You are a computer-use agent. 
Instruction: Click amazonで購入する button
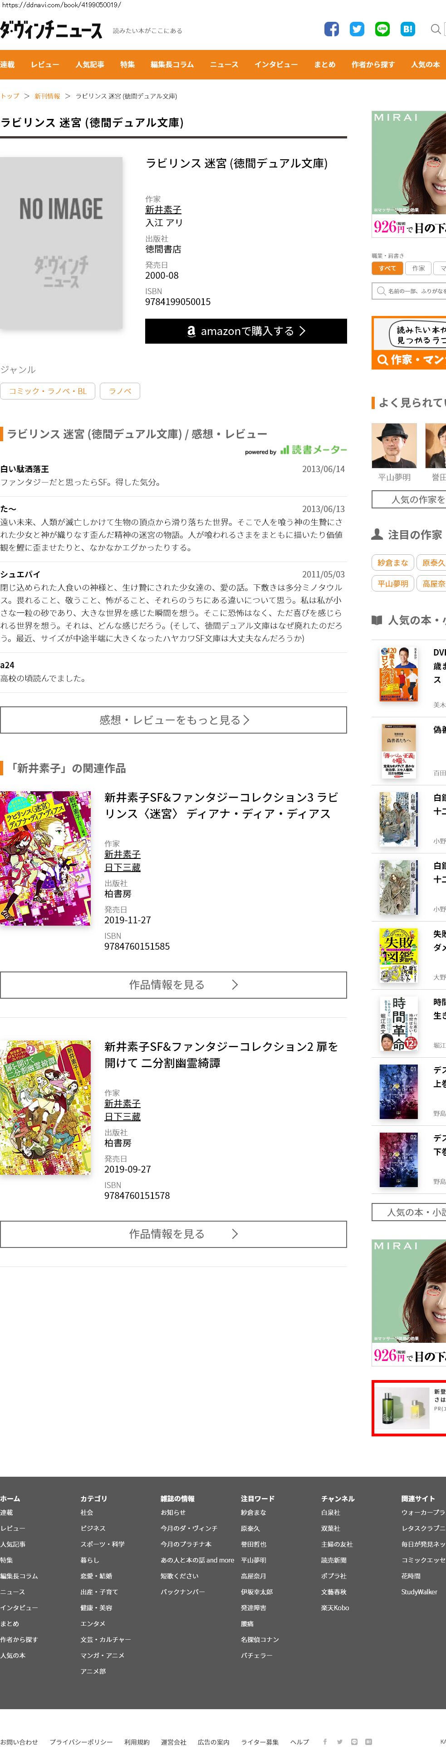tap(246, 330)
